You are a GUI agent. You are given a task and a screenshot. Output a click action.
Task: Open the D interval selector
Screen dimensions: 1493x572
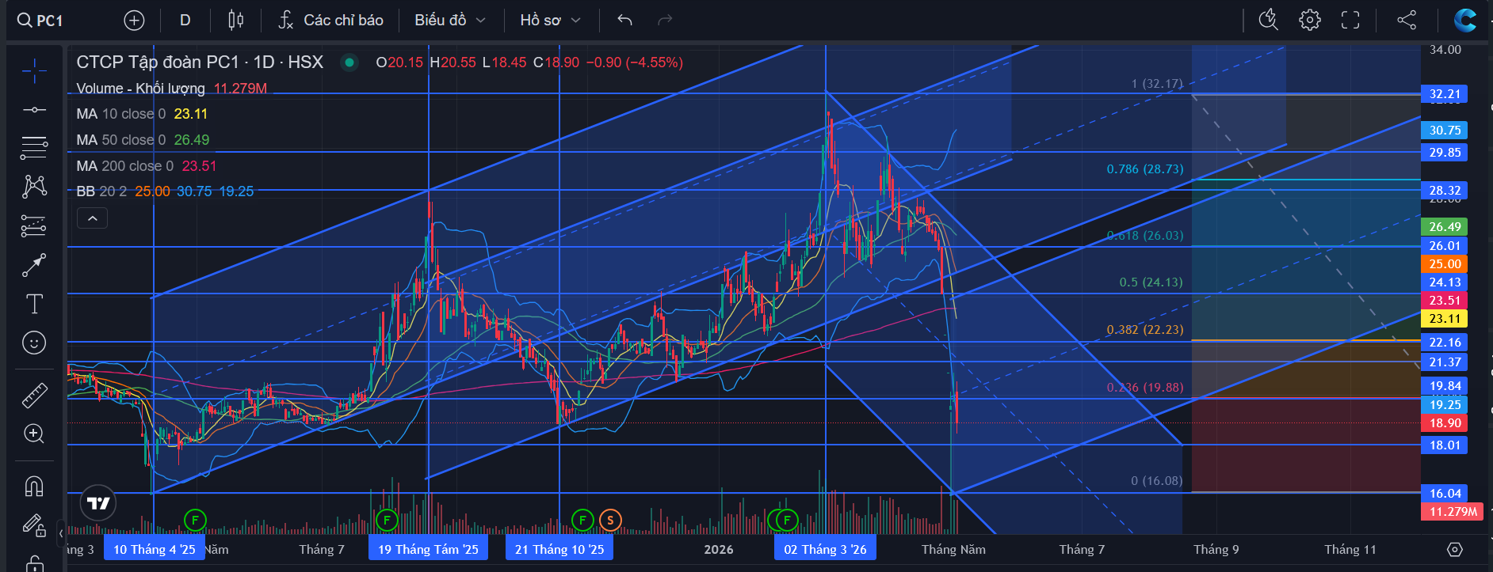click(185, 21)
